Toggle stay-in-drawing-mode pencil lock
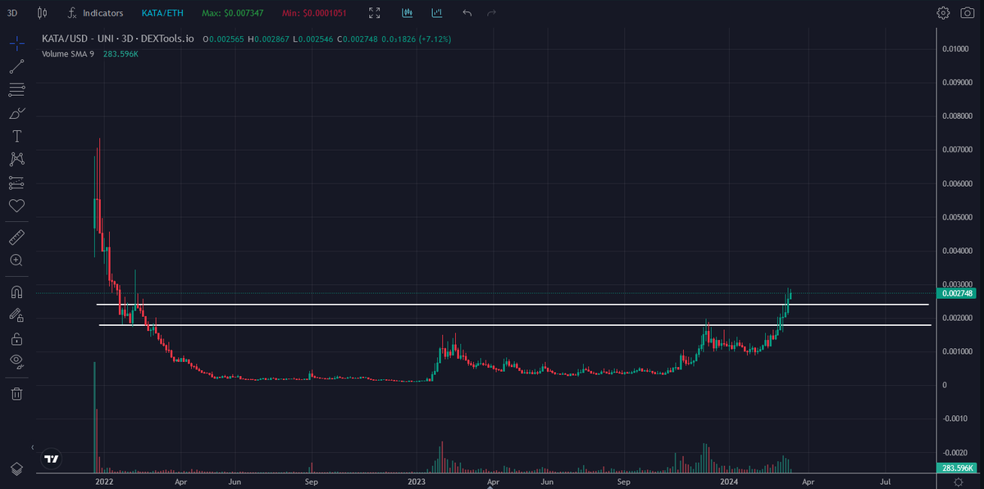Viewport: 984px width, 489px height. click(x=16, y=315)
